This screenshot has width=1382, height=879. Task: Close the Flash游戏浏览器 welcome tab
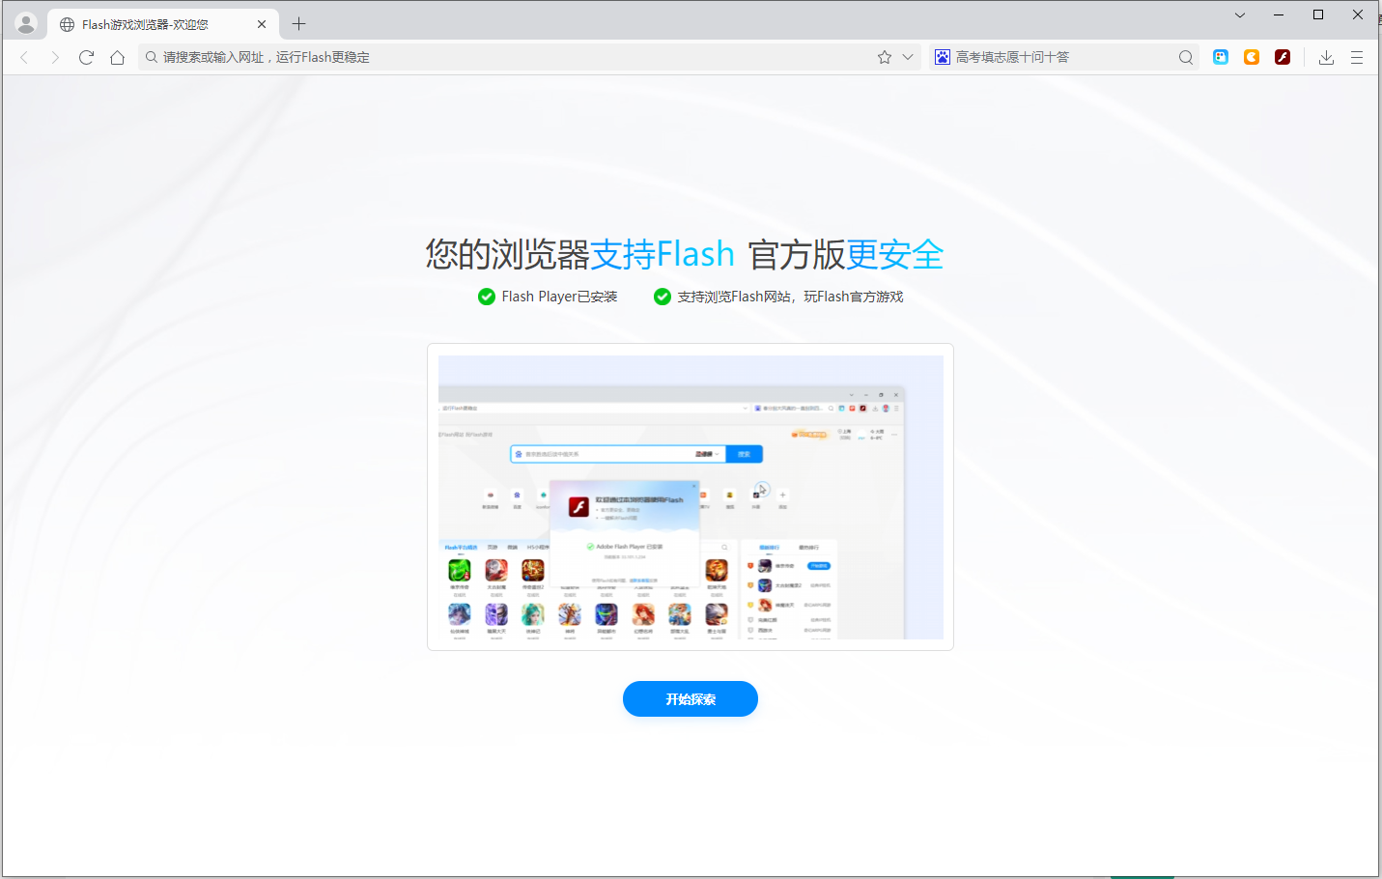click(262, 24)
